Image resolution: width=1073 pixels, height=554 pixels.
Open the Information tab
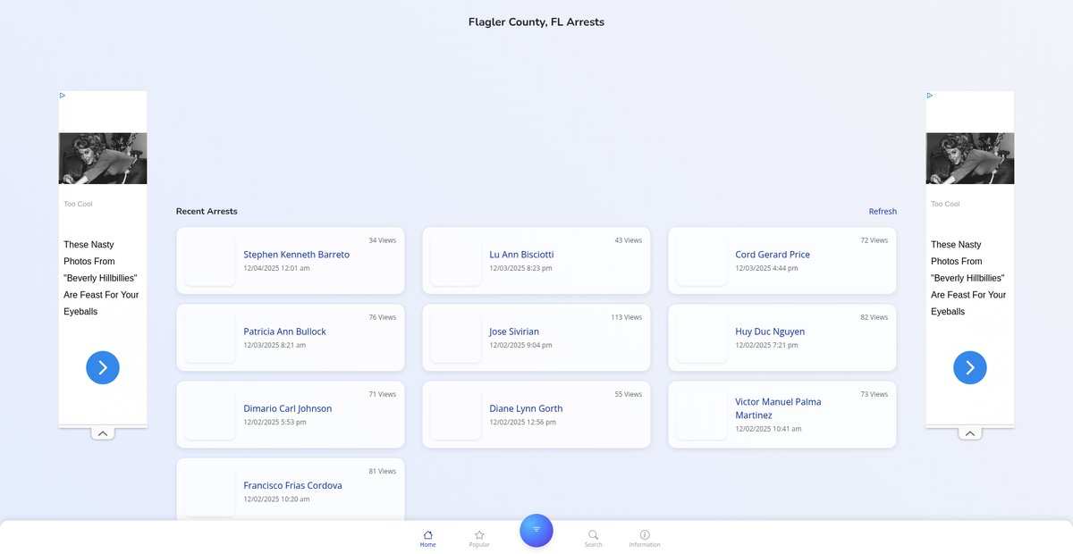(645, 538)
